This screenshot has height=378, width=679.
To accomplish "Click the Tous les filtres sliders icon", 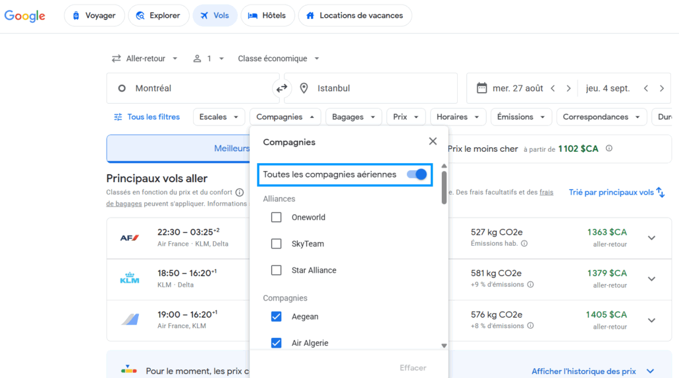I will pos(118,117).
